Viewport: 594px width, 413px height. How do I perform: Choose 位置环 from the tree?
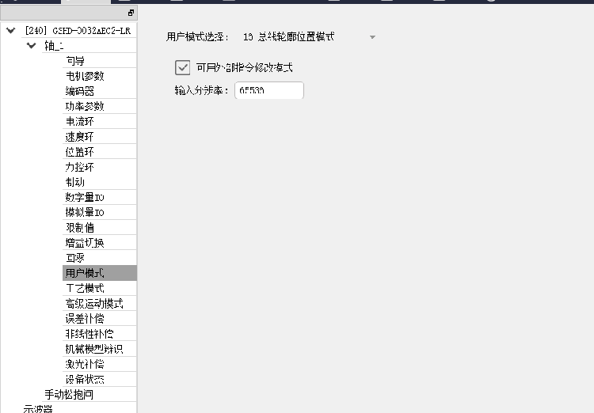pyautogui.click(x=79, y=151)
